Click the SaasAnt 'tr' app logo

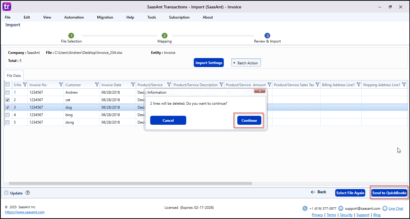7,7
